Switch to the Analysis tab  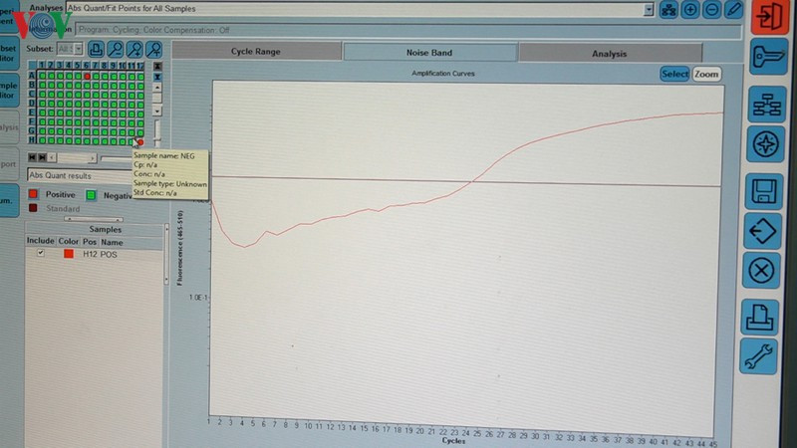(609, 54)
